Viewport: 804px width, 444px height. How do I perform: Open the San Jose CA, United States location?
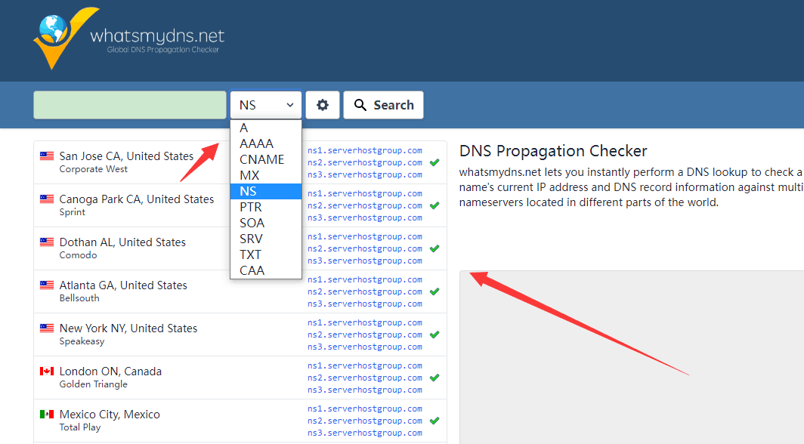tap(126, 156)
